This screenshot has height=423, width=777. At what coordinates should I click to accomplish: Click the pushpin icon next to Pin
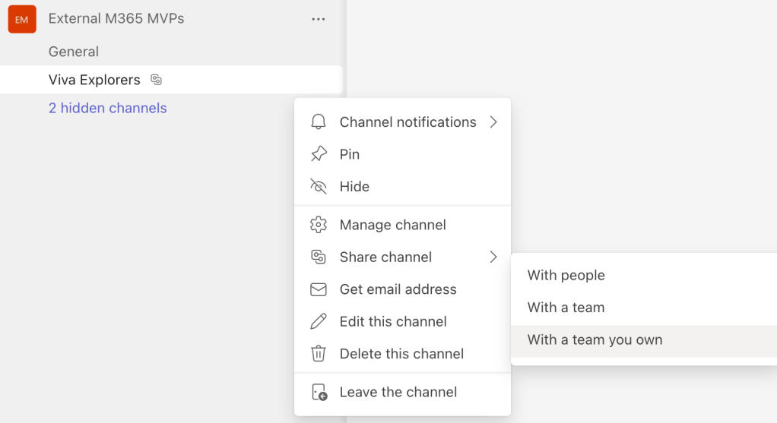coord(319,154)
